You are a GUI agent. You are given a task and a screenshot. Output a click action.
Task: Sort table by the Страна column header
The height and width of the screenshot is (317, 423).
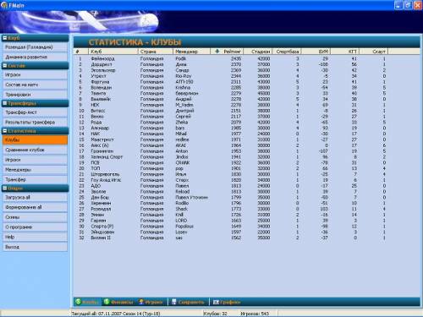156,52
